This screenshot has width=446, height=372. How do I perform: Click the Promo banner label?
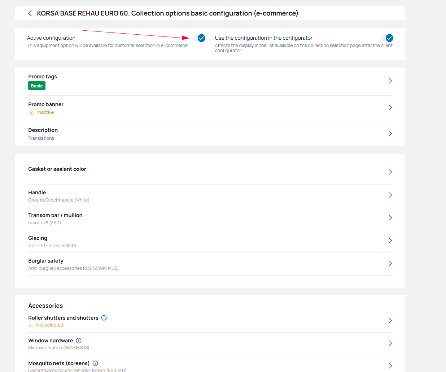pyautogui.click(x=46, y=104)
